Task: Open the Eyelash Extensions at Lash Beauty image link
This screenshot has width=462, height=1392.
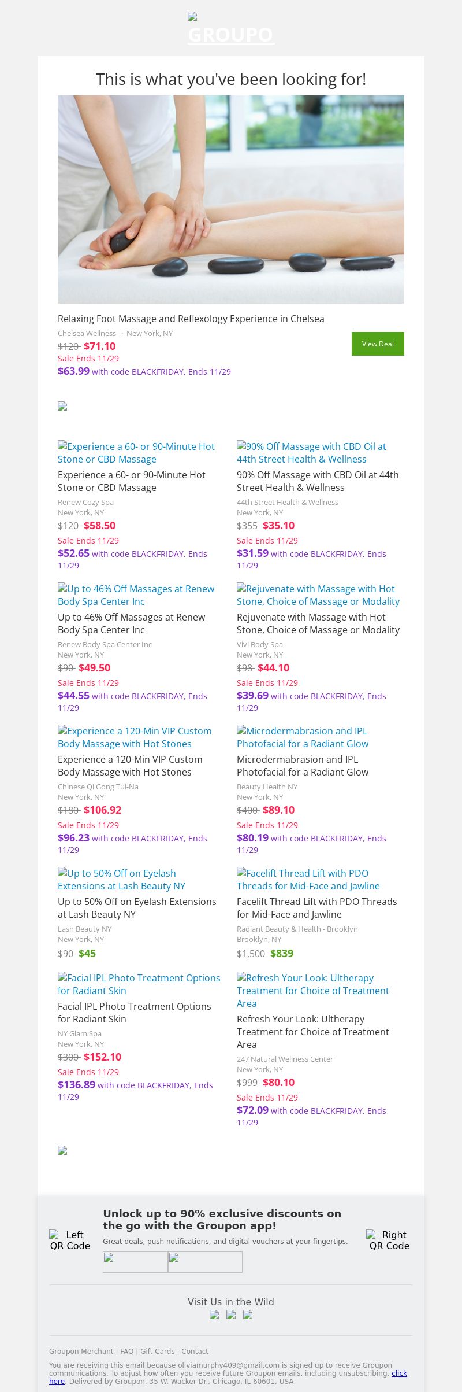Action: click(121, 880)
